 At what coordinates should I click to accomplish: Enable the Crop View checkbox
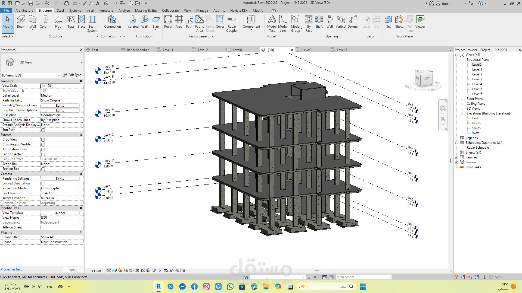click(43, 140)
